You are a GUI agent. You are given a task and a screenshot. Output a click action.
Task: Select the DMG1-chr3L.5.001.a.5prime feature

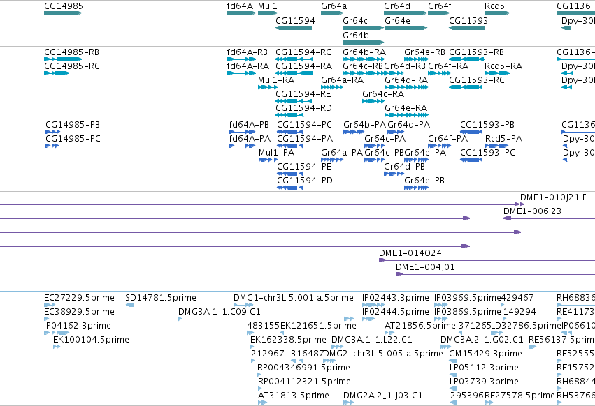point(243,305)
